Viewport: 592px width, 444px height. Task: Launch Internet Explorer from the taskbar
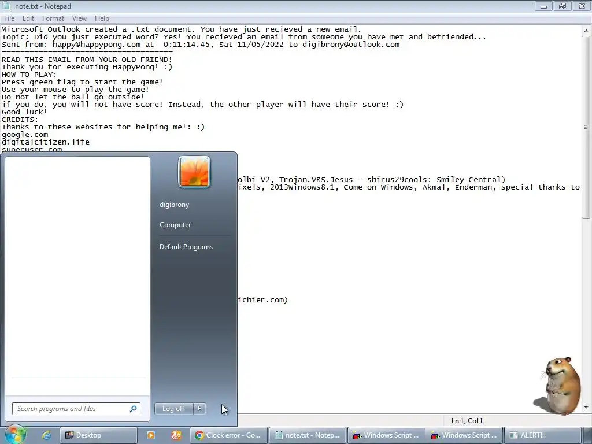46,435
